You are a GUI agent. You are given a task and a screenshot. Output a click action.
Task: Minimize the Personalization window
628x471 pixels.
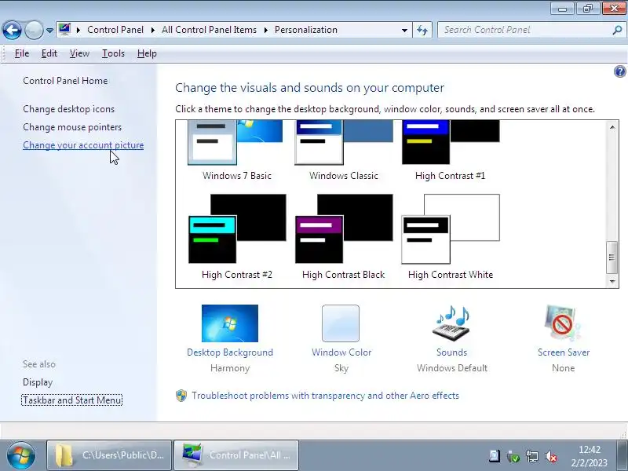click(x=562, y=9)
